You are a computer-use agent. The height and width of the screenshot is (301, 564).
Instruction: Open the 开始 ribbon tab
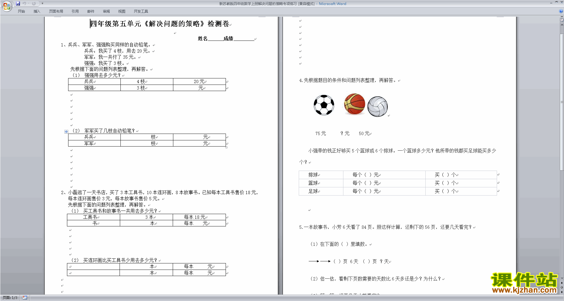21,11
